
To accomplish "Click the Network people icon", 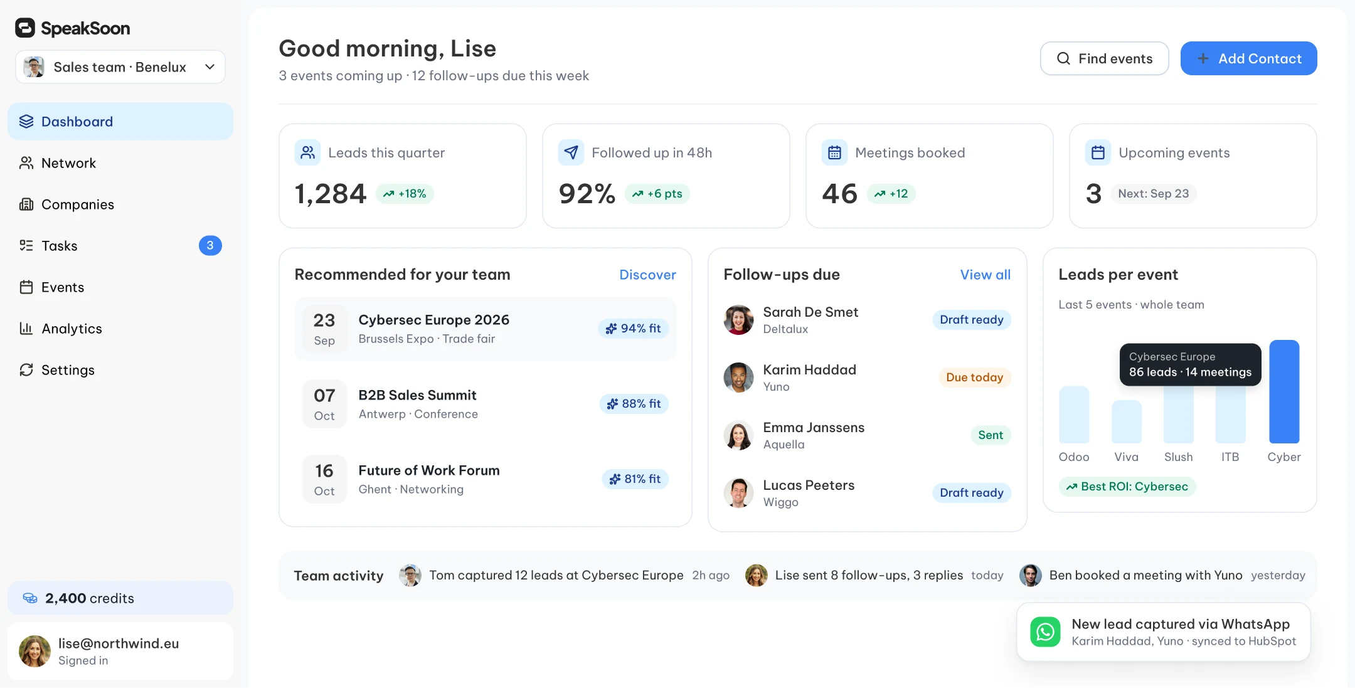I will click(26, 163).
